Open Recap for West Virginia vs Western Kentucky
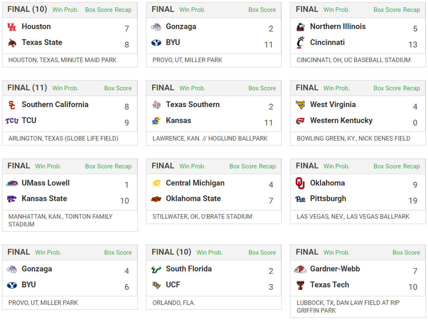 coord(411,88)
